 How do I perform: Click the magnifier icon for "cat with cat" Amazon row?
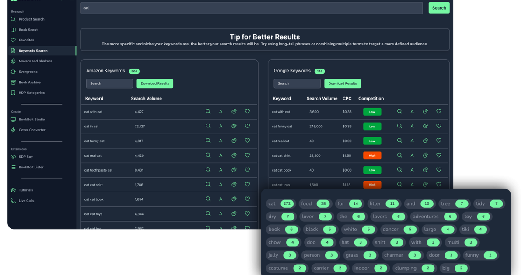pyautogui.click(x=208, y=111)
